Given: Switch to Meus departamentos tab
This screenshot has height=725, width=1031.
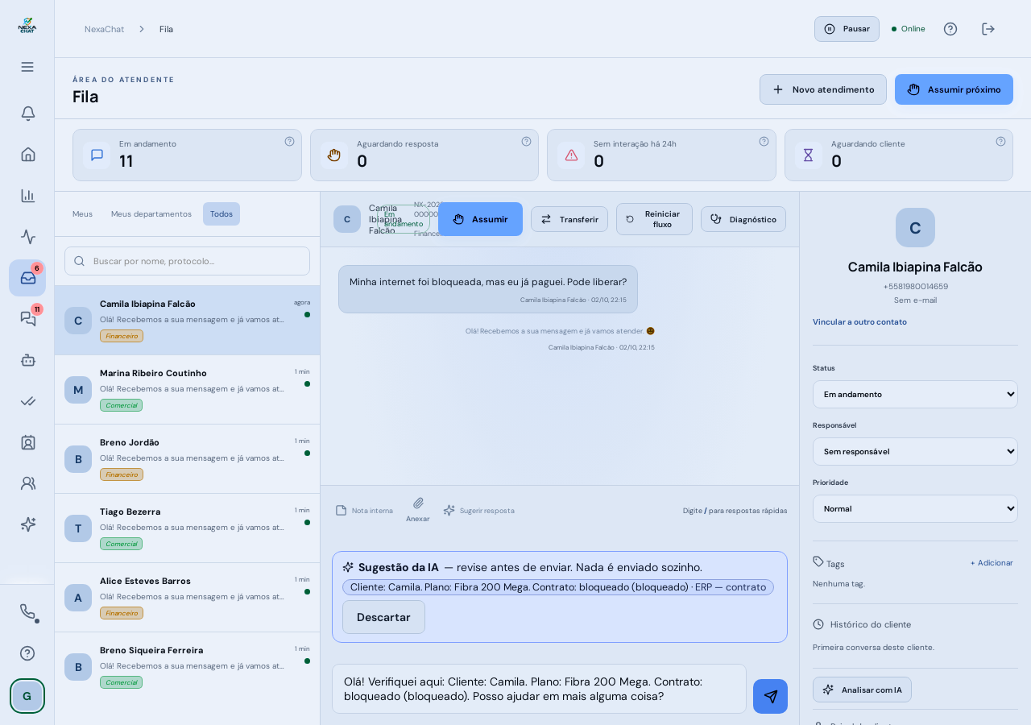Looking at the screenshot, I should [x=151, y=213].
